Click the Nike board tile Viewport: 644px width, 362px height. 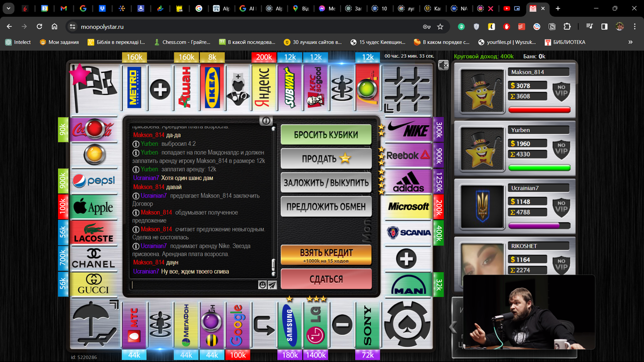409,129
